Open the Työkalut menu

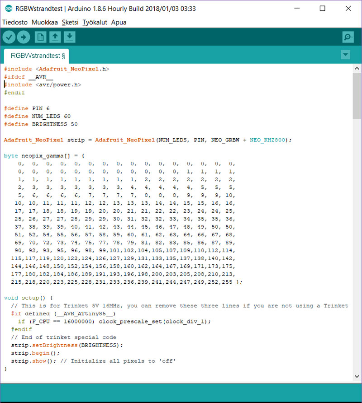95,22
